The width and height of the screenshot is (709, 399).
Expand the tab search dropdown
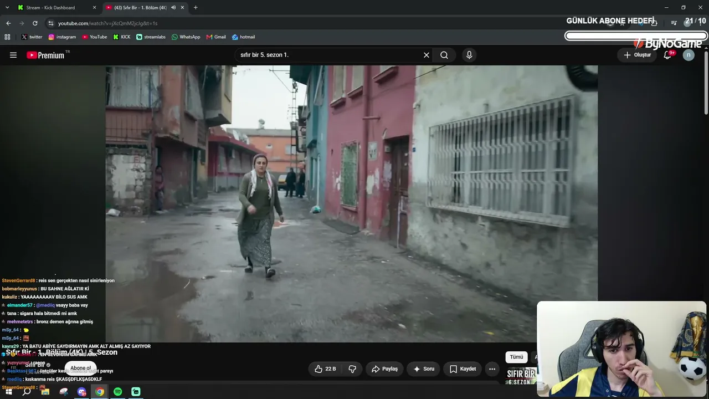(7, 8)
